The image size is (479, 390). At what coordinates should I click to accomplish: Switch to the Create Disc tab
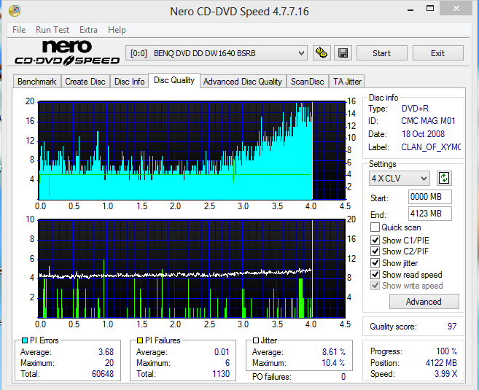[x=85, y=82]
